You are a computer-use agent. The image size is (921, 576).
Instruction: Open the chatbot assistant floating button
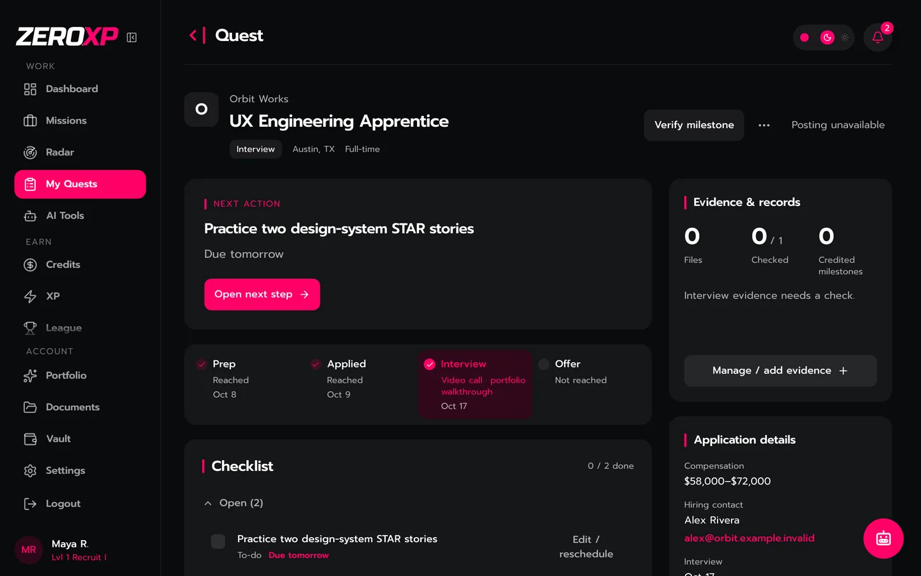pyautogui.click(x=883, y=538)
